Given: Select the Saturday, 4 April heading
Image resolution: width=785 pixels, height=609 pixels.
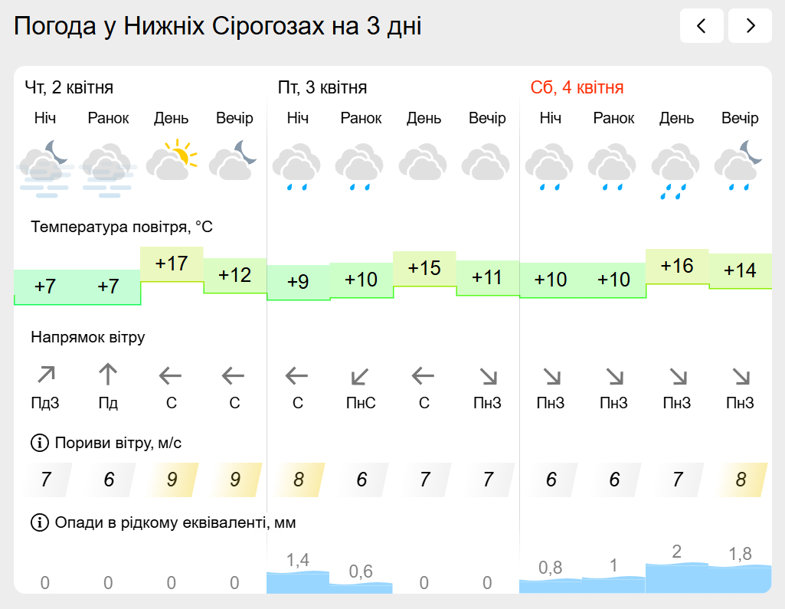Looking at the screenshot, I should (577, 87).
